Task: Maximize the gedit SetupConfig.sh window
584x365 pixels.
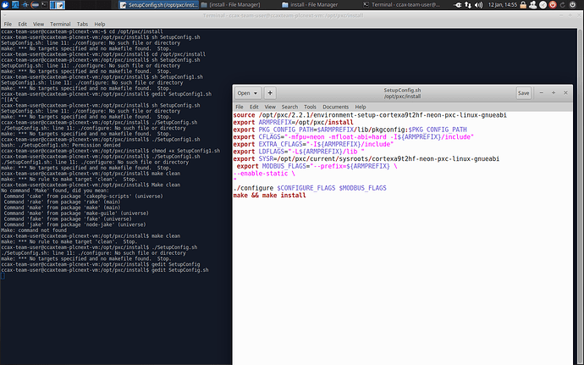Action: coord(554,93)
